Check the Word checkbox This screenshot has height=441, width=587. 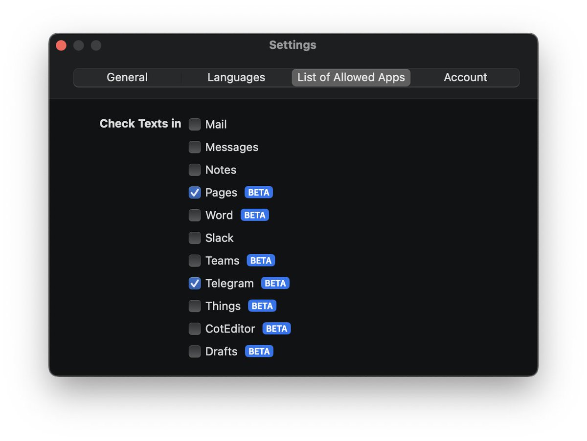pos(195,215)
